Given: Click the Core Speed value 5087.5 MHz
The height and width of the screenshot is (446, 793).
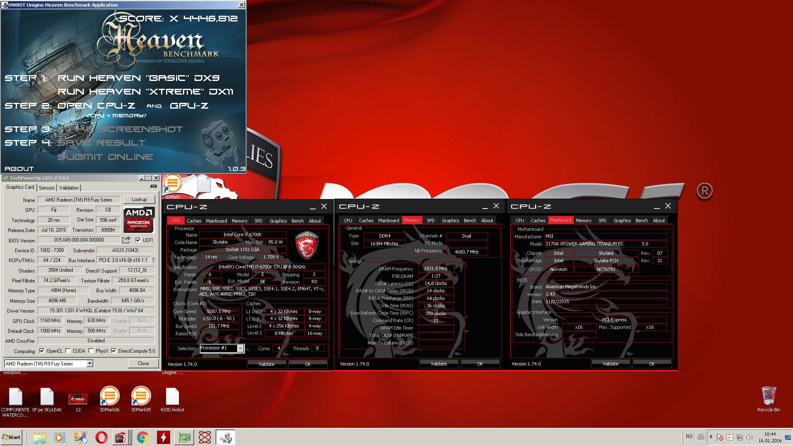Looking at the screenshot, I should pyautogui.click(x=219, y=312).
